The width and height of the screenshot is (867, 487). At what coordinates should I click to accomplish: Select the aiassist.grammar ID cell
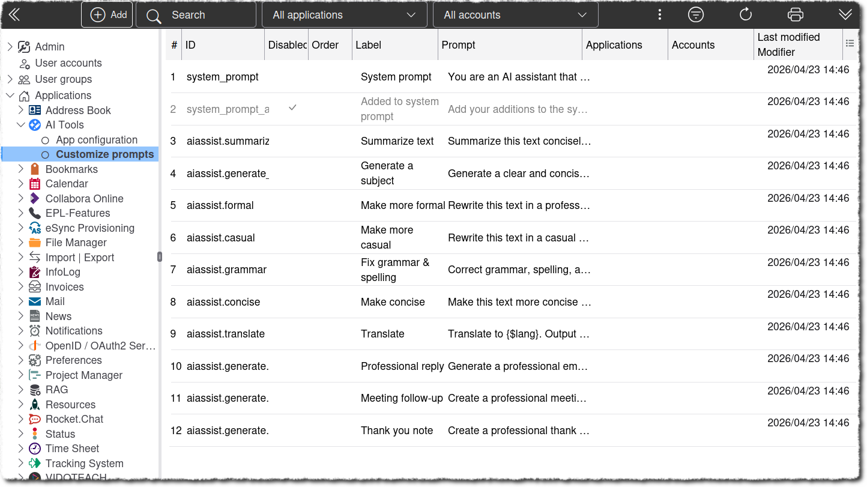(x=226, y=270)
